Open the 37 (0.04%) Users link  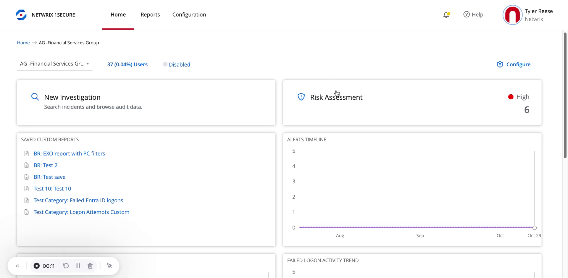(x=127, y=64)
